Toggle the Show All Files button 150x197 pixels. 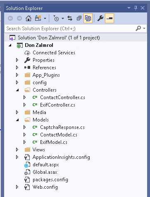(x=88, y=18)
